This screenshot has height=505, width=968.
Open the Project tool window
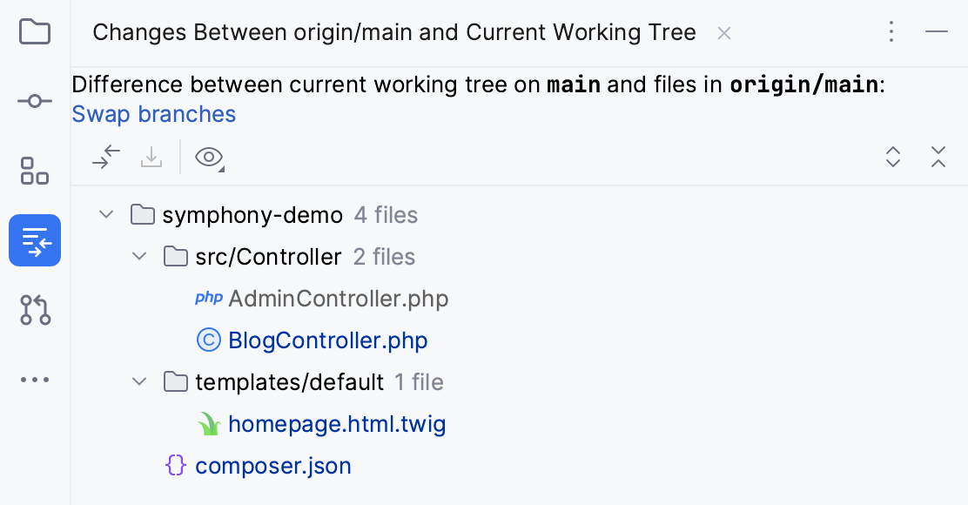34,31
